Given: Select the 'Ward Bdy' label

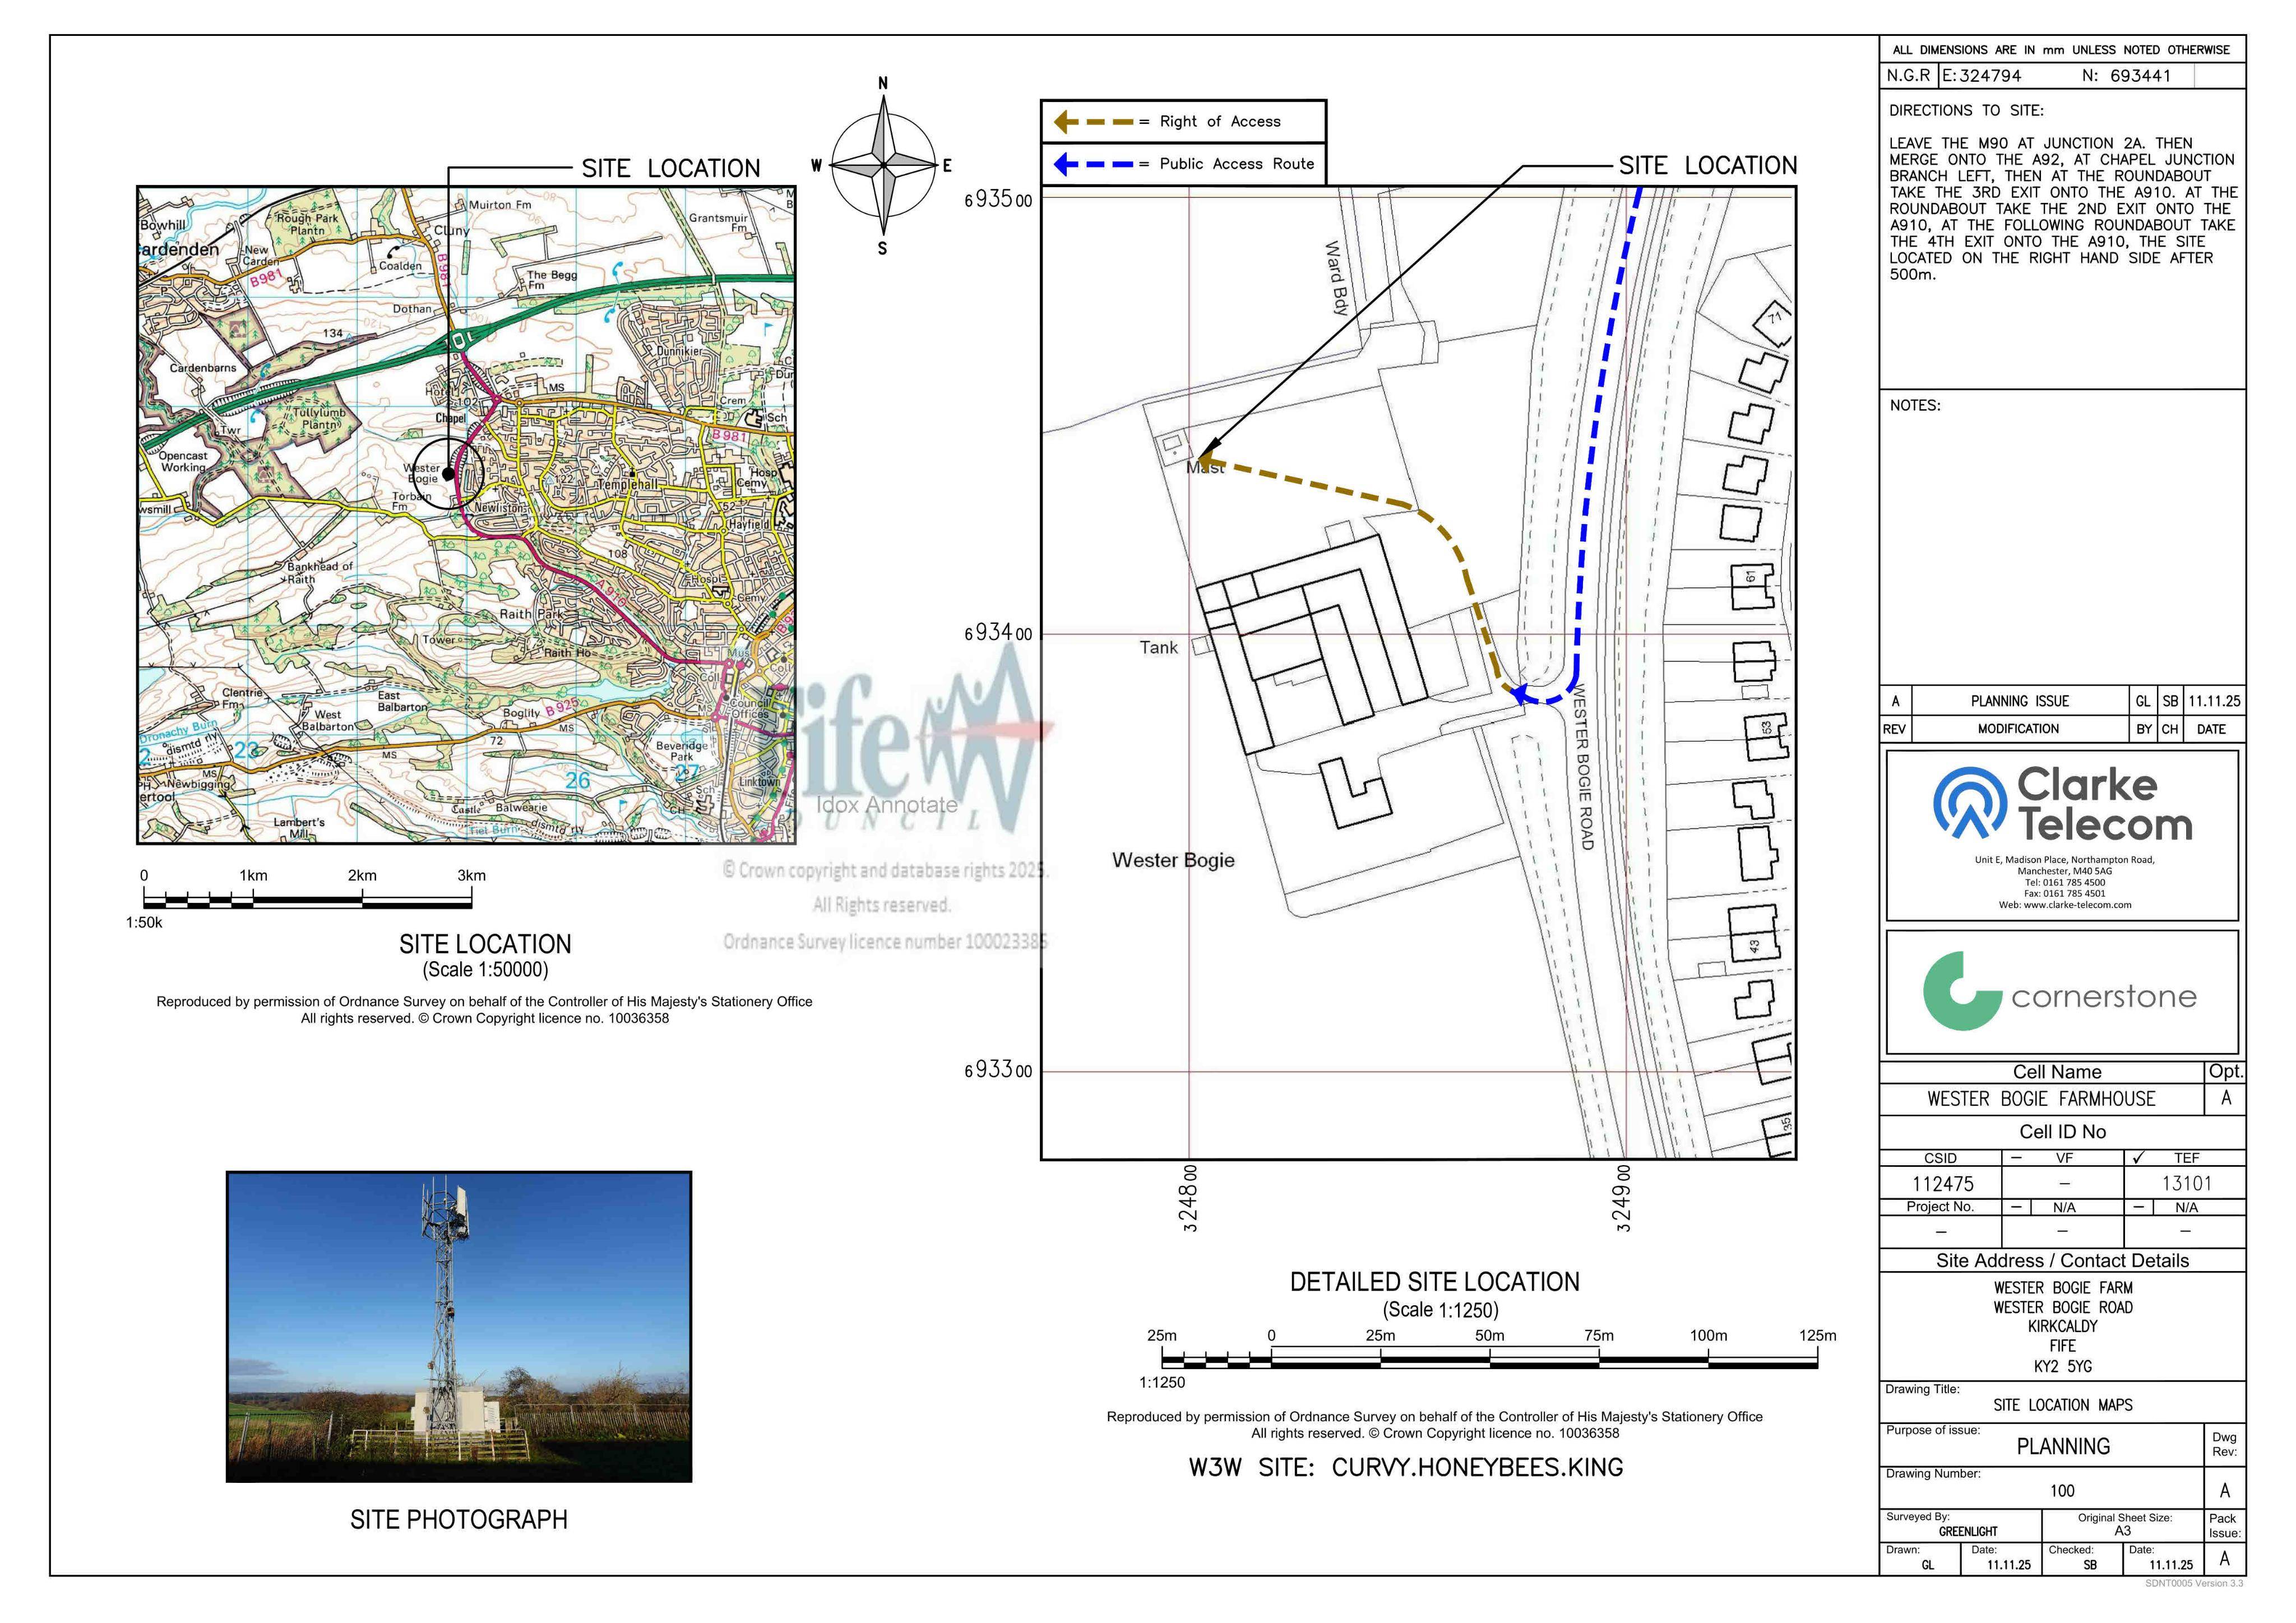Looking at the screenshot, I should tap(1337, 277).
